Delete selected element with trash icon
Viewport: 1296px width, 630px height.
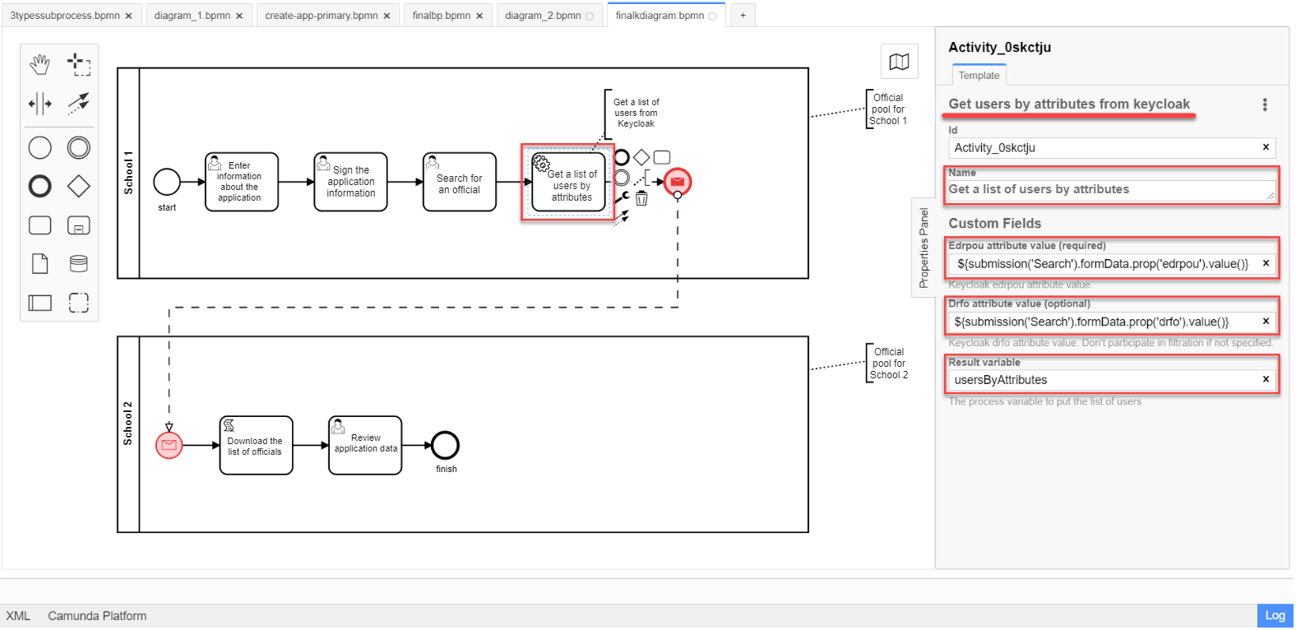pyautogui.click(x=641, y=198)
